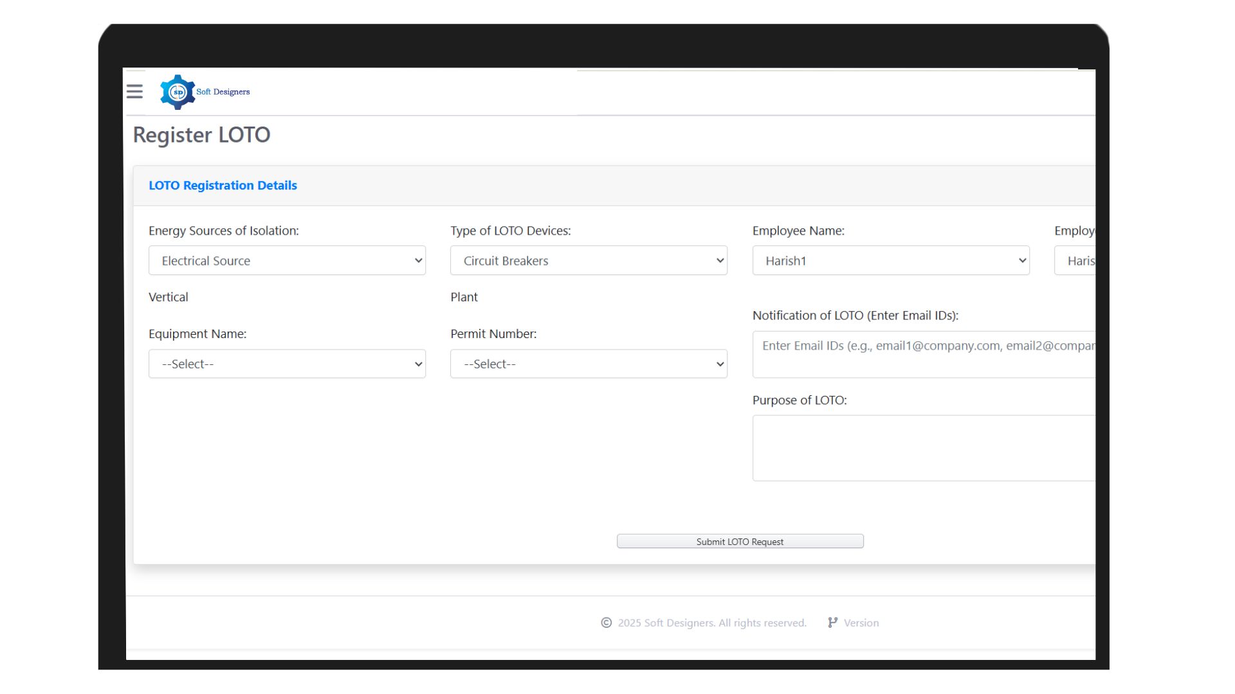This screenshot has width=1235, height=694.
Task: Open the hamburger menu icon
Action: pyautogui.click(x=134, y=91)
